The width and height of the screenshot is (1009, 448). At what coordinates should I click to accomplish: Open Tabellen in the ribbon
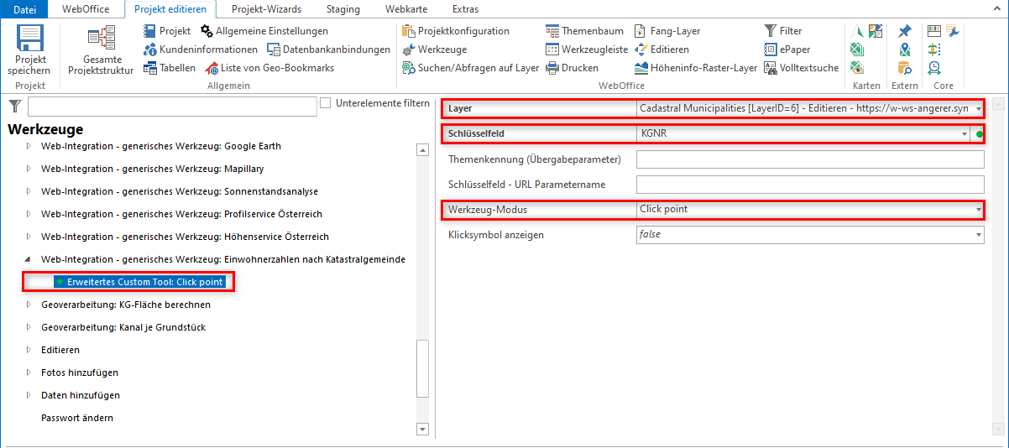click(x=170, y=68)
